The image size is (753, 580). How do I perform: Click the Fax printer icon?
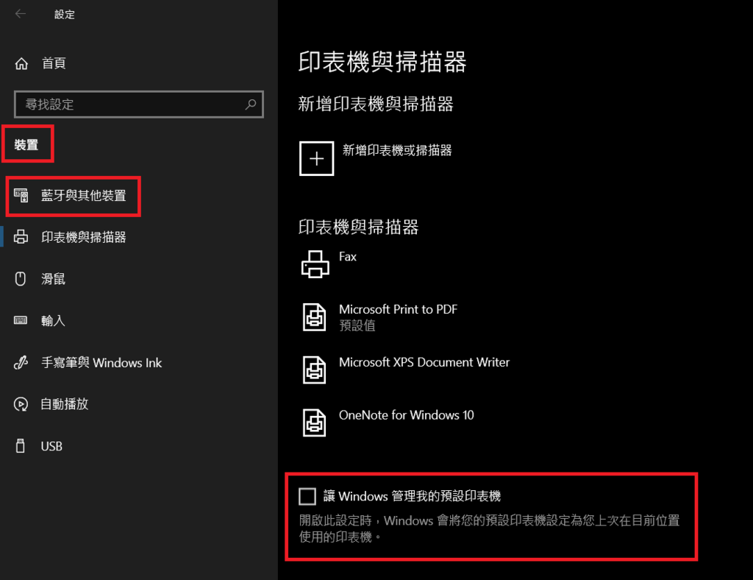[x=315, y=264]
